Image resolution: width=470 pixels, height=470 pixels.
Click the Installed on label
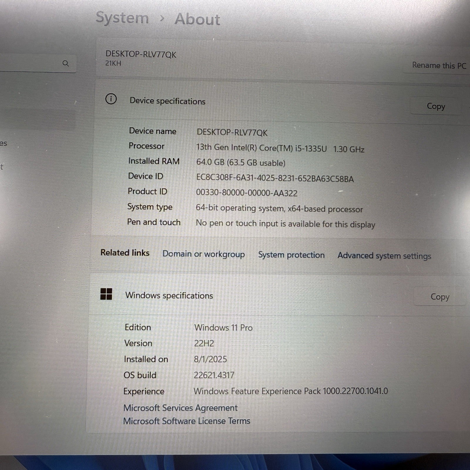point(146,359)
